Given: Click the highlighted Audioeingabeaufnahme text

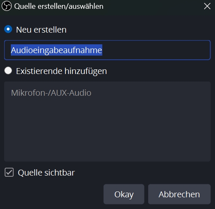Looking at the screenshot, I should click(56, 50).
